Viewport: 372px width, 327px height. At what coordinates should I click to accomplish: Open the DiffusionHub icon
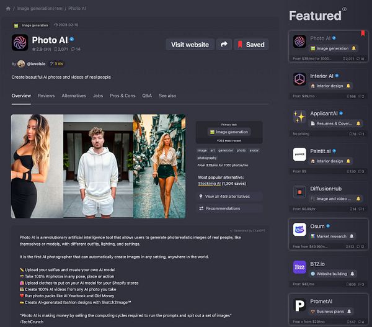click(299, 192)
